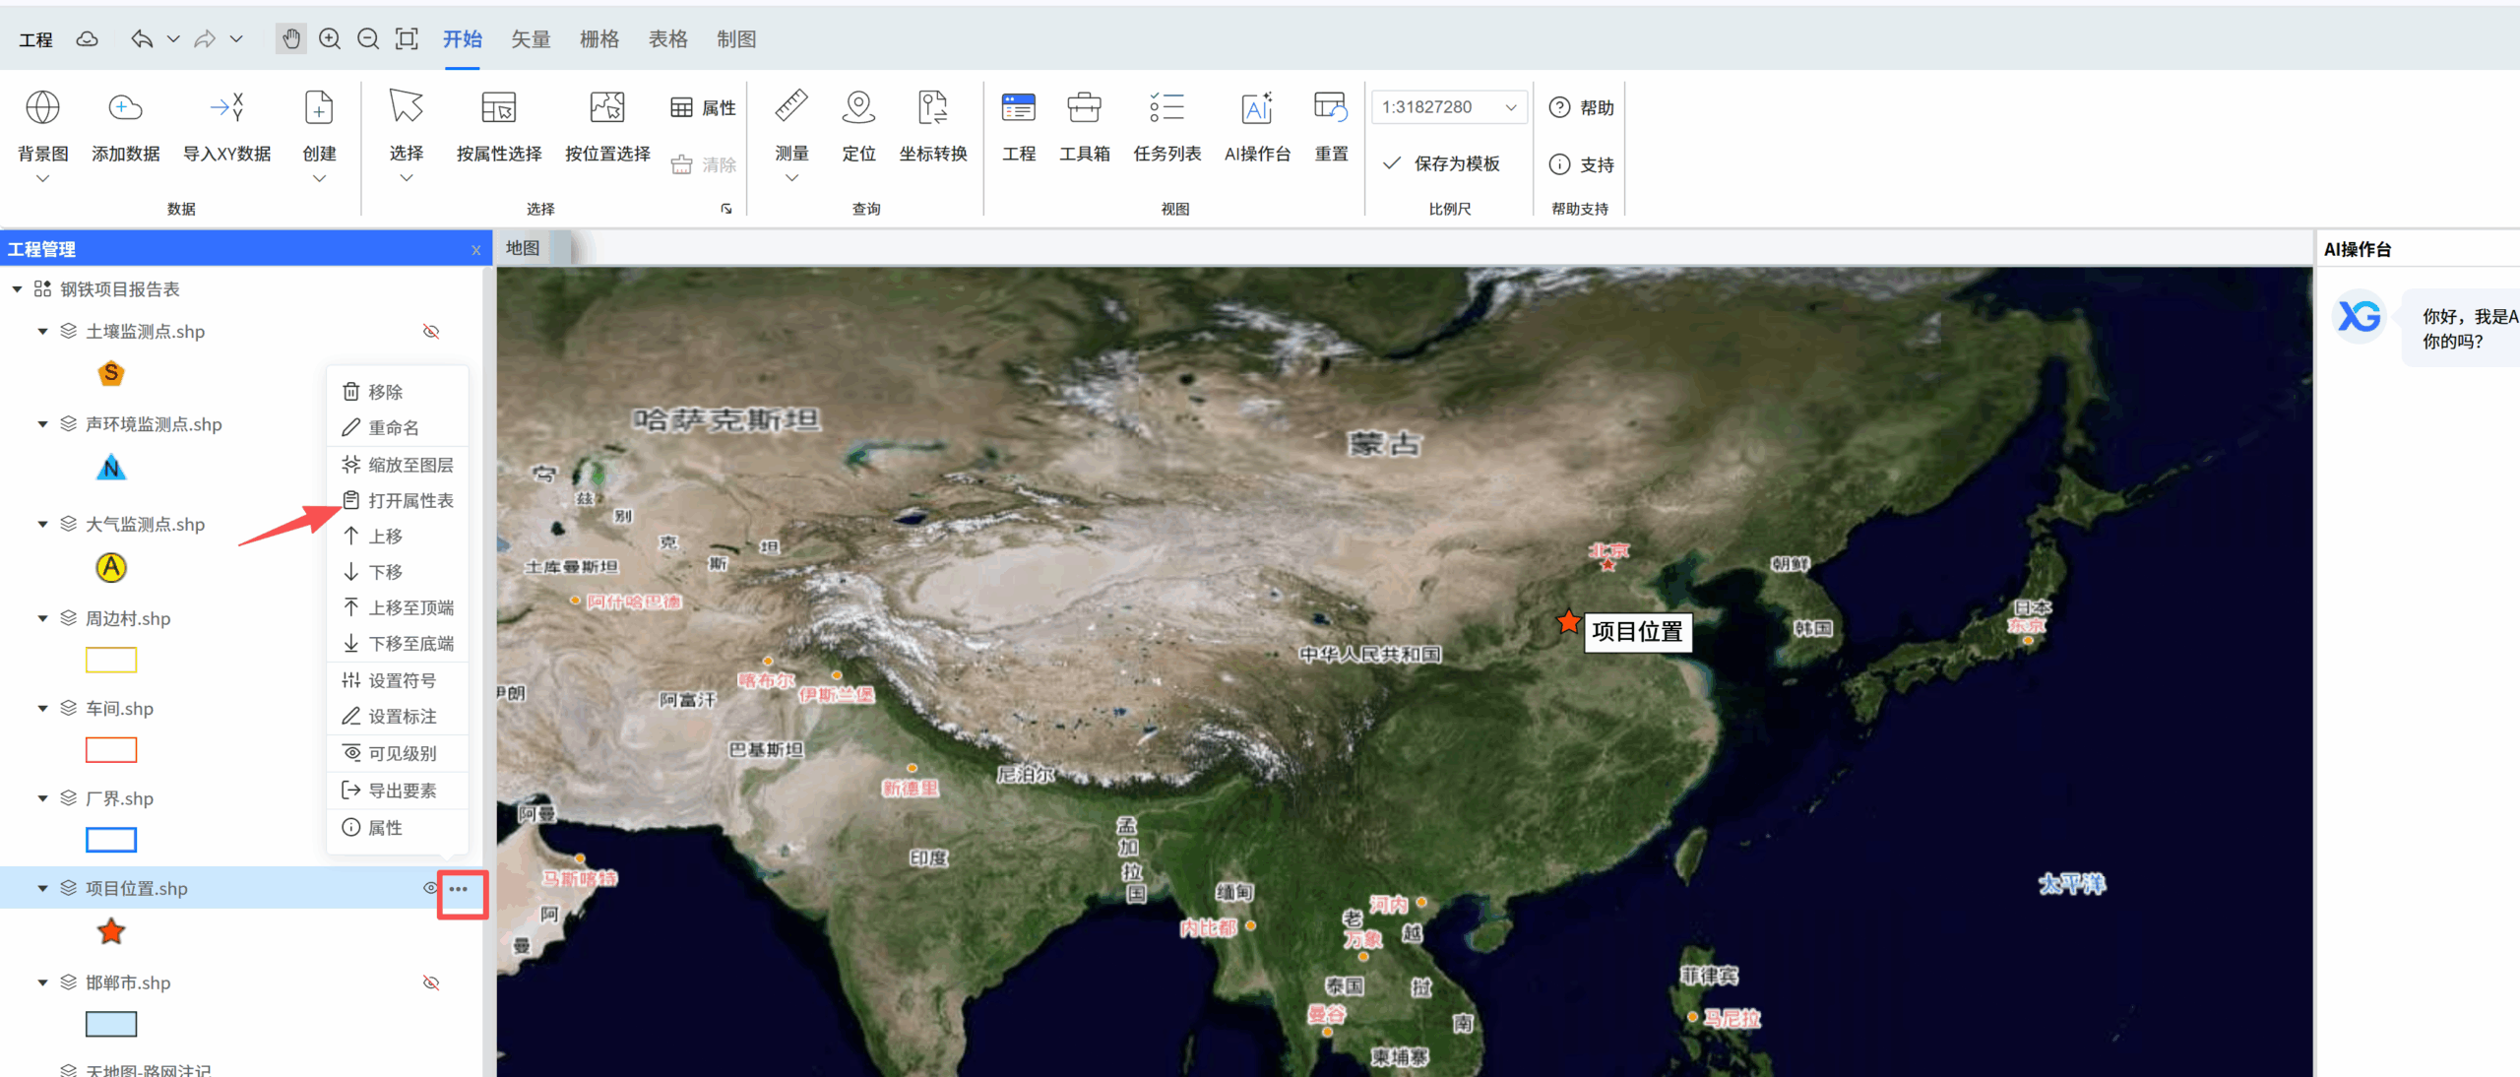Open the 工具箱 toolbox
Image resolution: width=2520 pixels, height=1077 pixels.
tap(1084, 108)
